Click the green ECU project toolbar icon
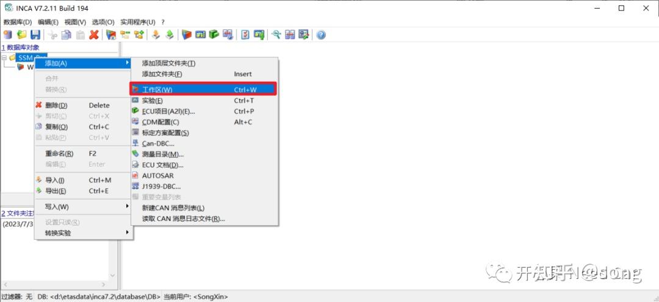Viewport: 659px width, 302px height. [x=214, y=35]
